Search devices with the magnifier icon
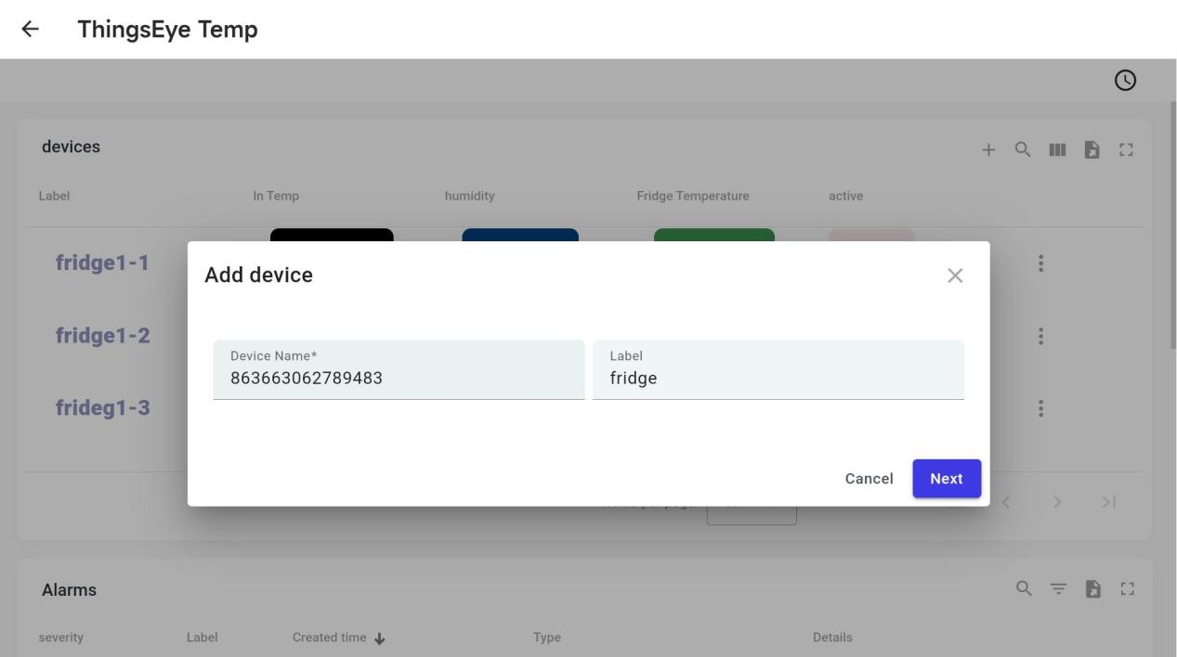This screenshot has width=1177, height=657. coord(1022,149)
